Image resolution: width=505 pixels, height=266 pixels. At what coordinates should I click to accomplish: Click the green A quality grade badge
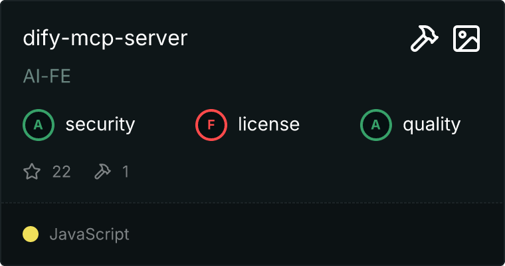(x=376, y=124)
